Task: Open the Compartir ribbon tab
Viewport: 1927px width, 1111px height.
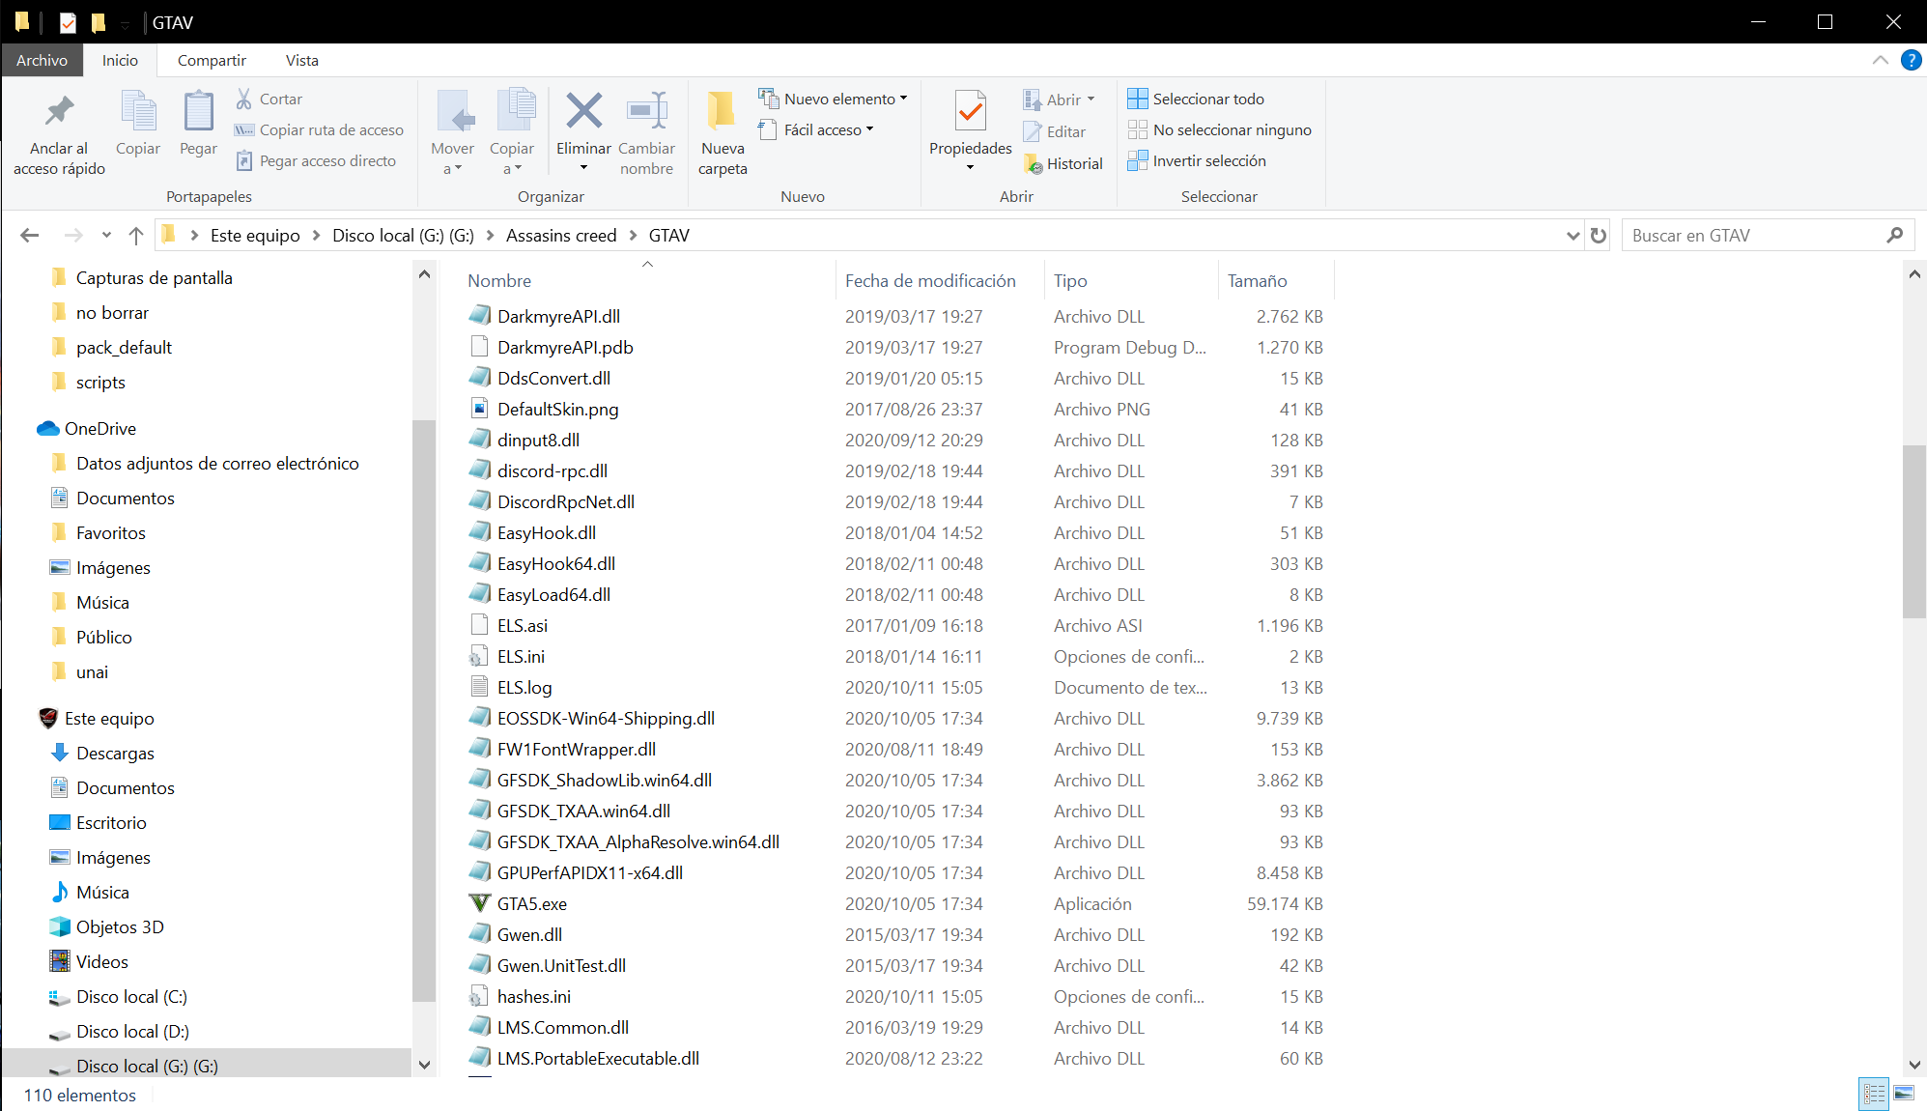Action: click(x=212, y=60)
